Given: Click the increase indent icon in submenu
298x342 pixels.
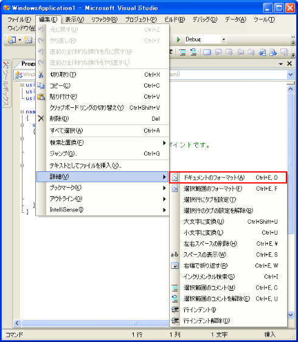Looking at the screenshot, I should (175, 310).
